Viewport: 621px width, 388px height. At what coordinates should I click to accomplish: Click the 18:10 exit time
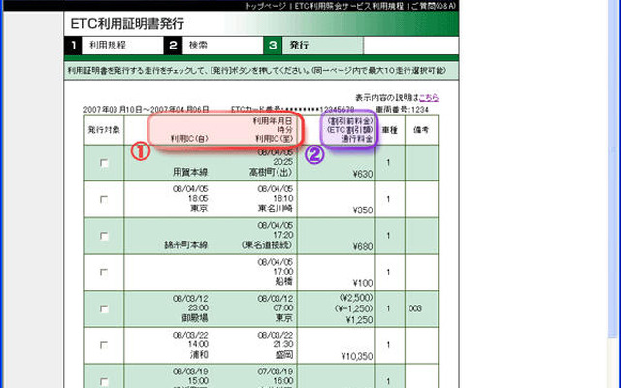[283, 198]
